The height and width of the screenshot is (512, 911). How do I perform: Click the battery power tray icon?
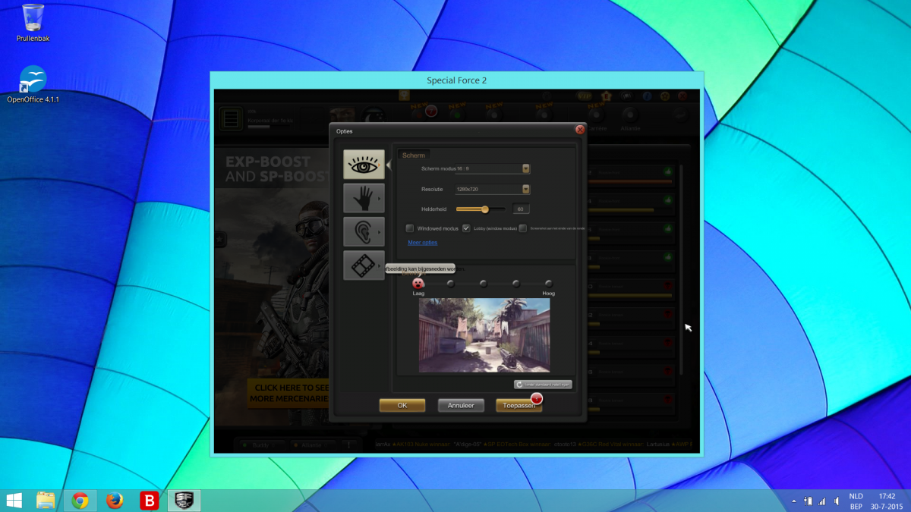tap(809, 501)
